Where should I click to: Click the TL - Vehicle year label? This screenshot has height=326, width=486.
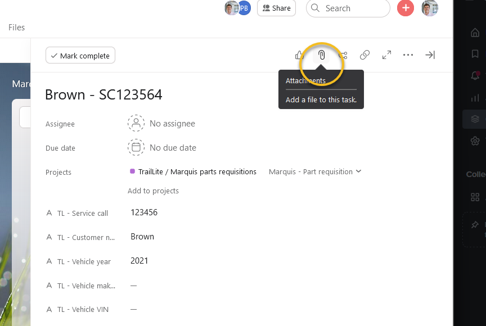pyautogui.click(x=84, y=261)
